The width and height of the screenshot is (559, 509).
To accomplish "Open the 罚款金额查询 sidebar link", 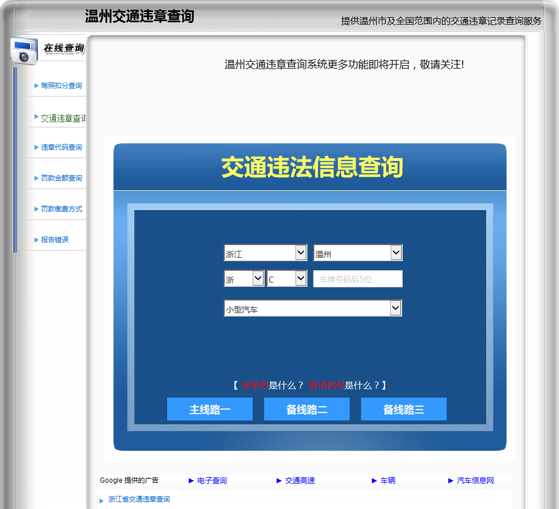I will point(62,178).
